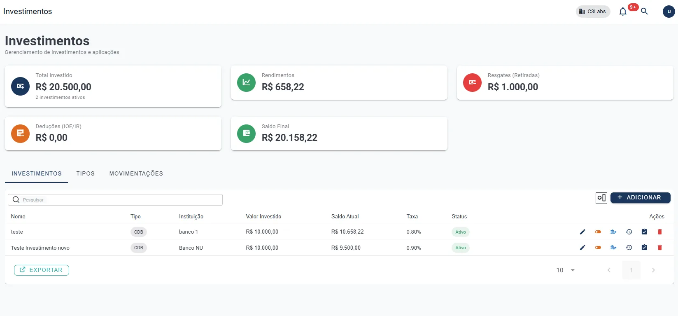Edit the 'teste' investment with the pencil icon

582,232
